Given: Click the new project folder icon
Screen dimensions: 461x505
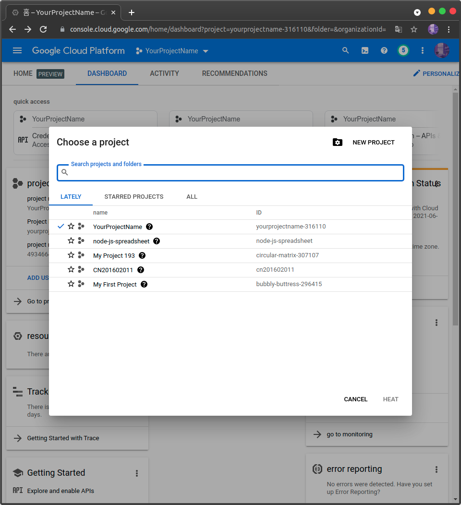Looking at the screenshot, I should pyautogui.click(x=337, y=143).
